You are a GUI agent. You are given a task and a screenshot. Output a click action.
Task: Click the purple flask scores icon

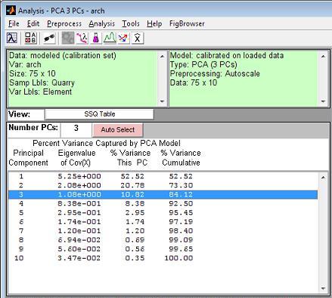click(96, 38)
